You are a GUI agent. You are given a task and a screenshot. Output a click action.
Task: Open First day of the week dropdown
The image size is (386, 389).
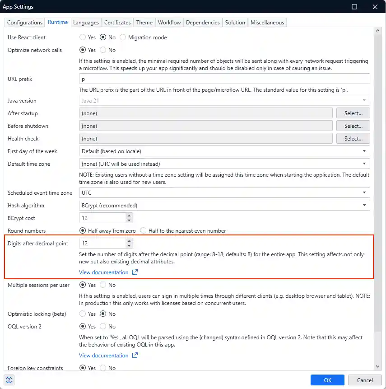224,151
